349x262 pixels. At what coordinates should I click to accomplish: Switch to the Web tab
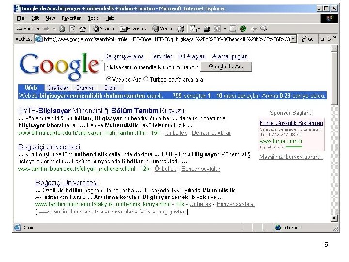coord(31,88)
